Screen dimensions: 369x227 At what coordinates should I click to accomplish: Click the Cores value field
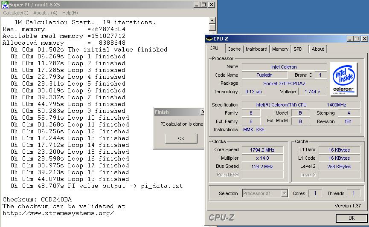315,193
